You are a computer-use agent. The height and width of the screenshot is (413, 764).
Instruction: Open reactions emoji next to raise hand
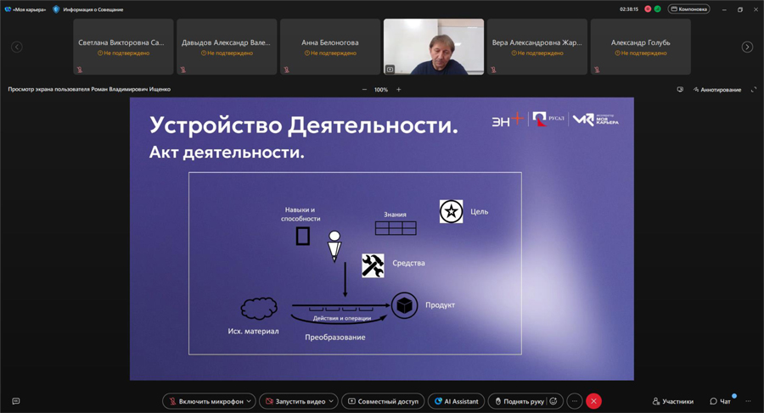[x=553, y=401]
